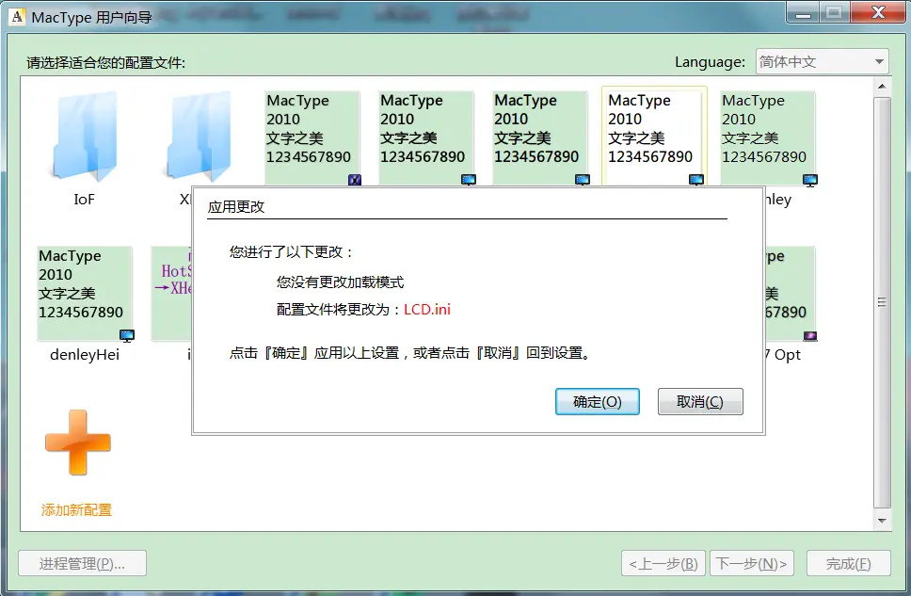The image size is (911, 596).
Task: Select the highlighted white profile thumbnail
Action: click(654, 137)
